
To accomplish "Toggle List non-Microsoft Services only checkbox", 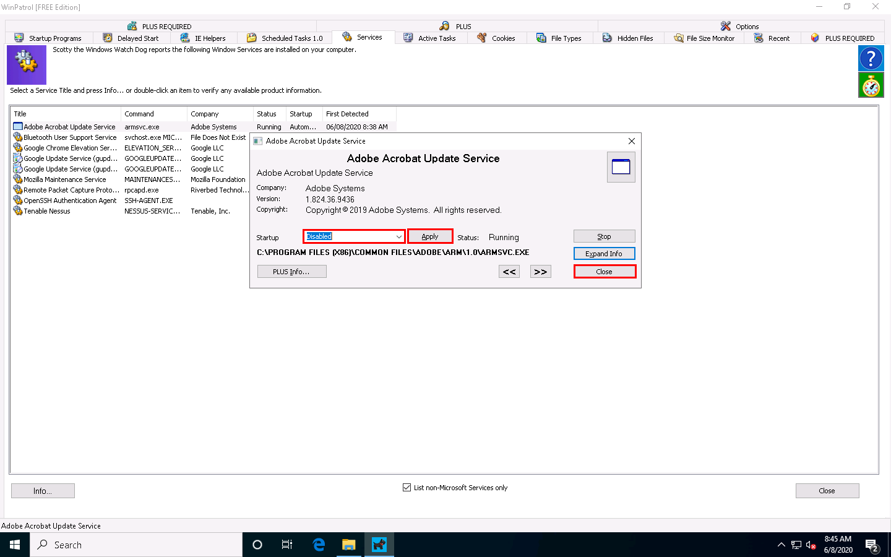I will (x=407, y=488).
